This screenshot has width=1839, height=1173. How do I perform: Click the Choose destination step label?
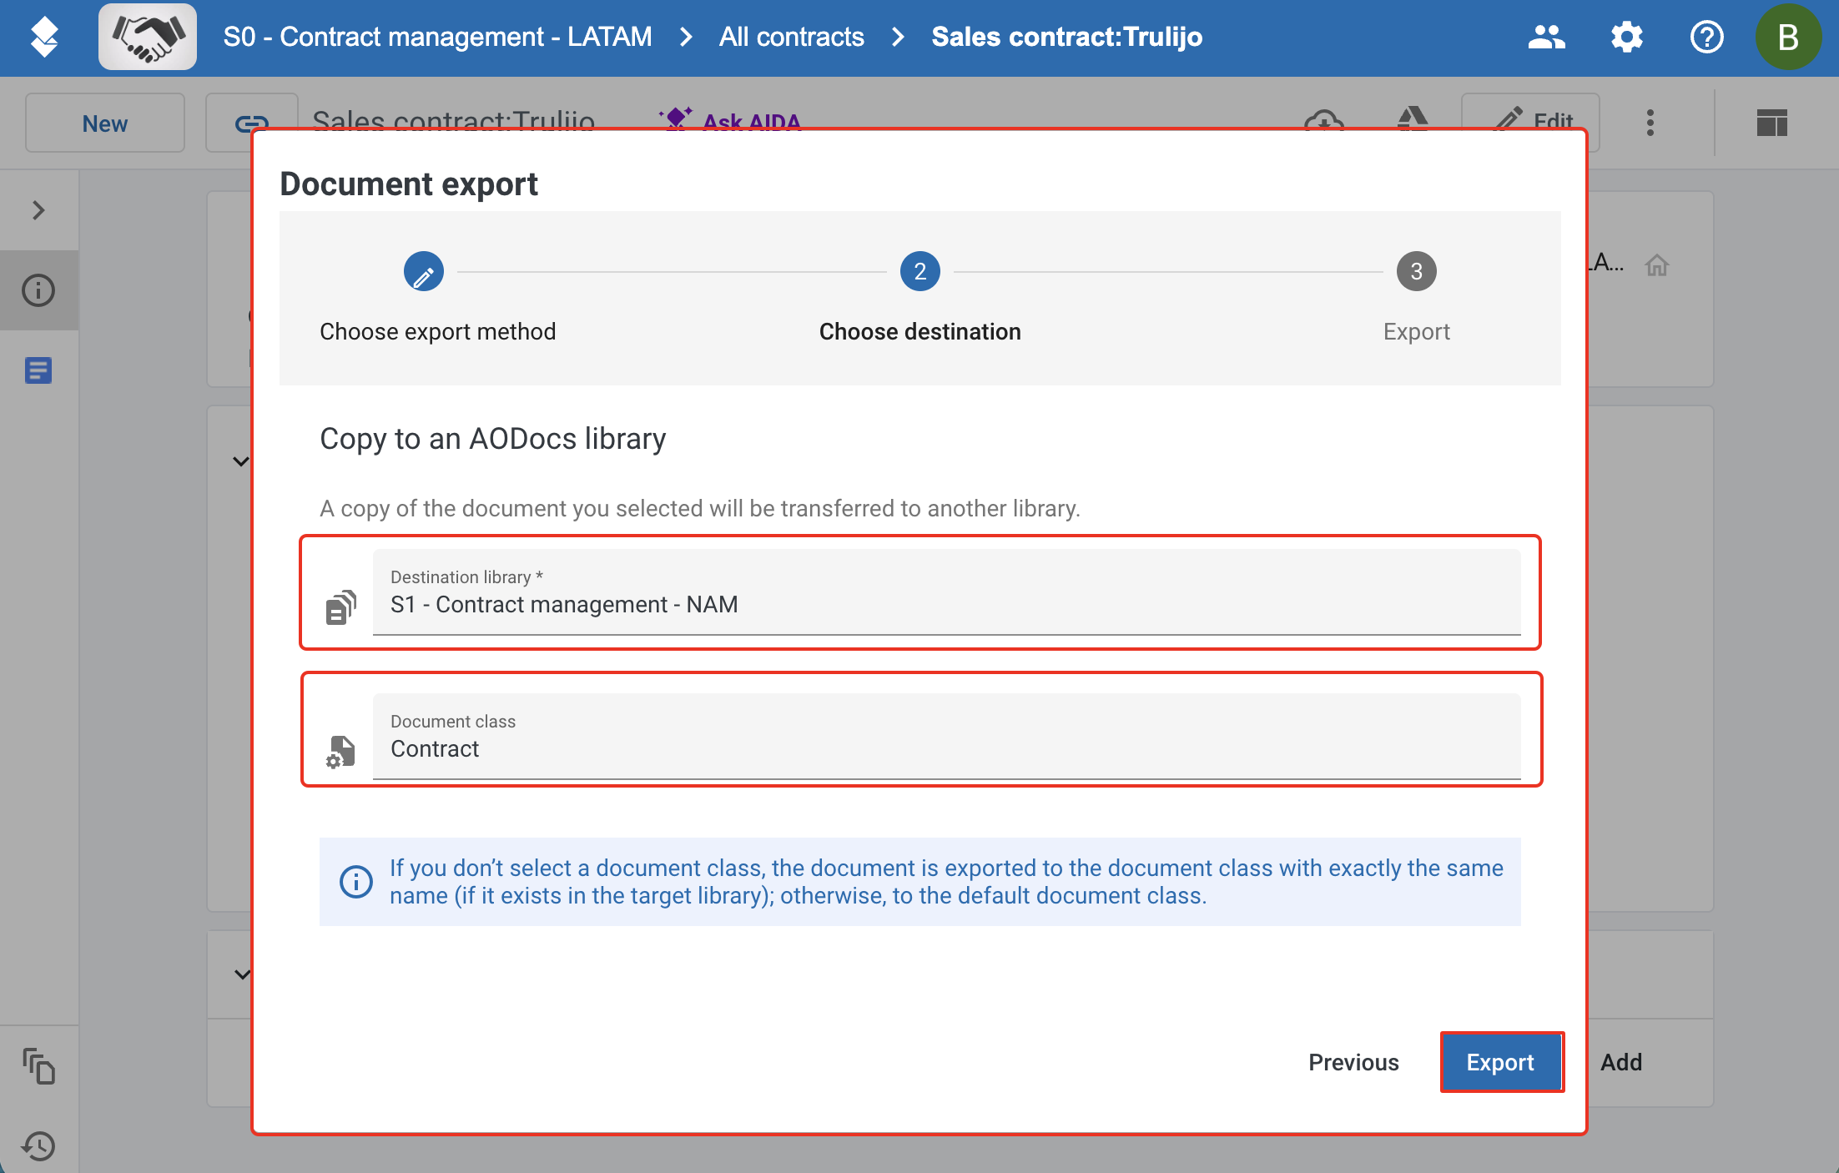(920, 332)
